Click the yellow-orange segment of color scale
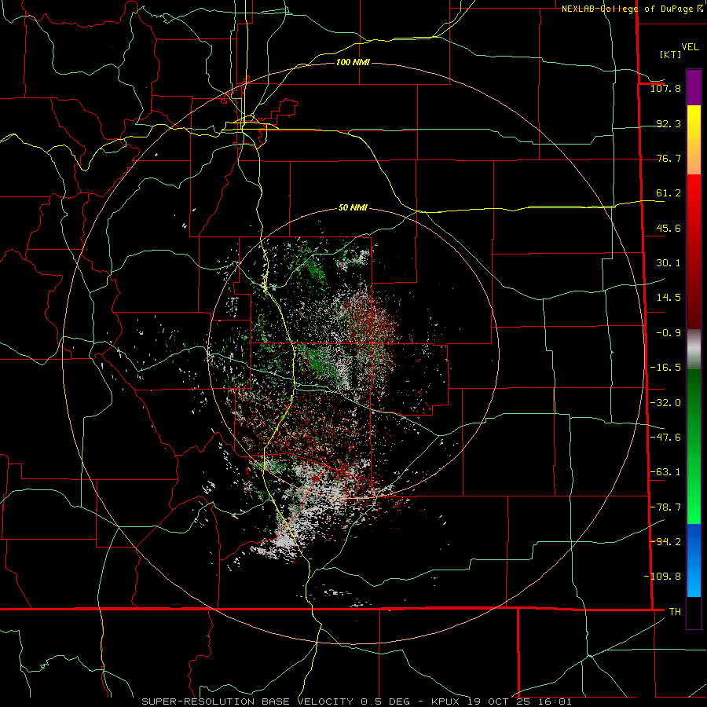707x707 pixels. pyautogui.click(x=694, y=140)
